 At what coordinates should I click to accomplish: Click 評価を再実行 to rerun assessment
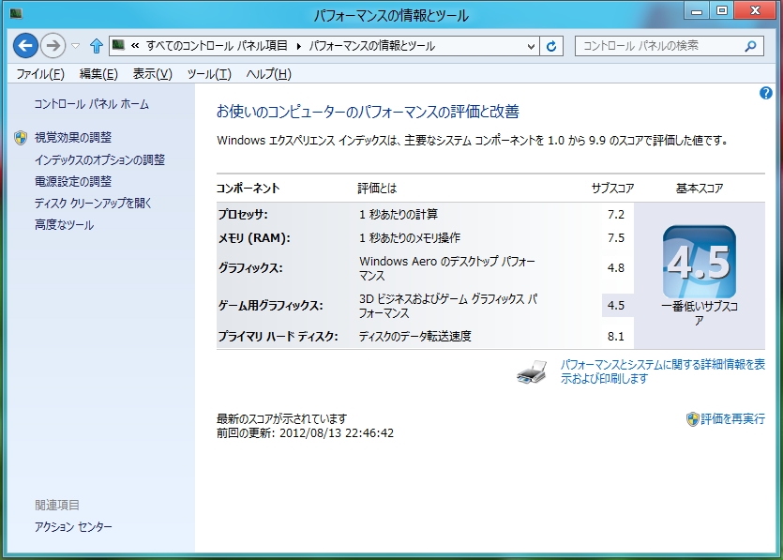tap(732, 418)
